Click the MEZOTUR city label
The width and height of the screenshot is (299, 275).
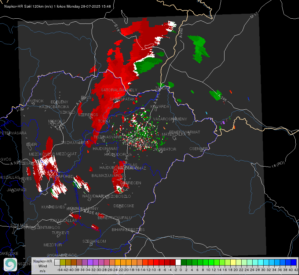click(x=53, y=245)
